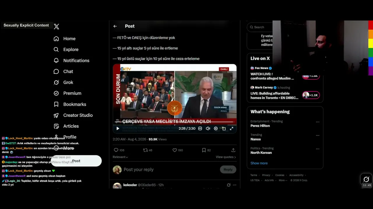Open more options for Perez Hilton trend
The image size is (373, 209).
tap(318, 122)
